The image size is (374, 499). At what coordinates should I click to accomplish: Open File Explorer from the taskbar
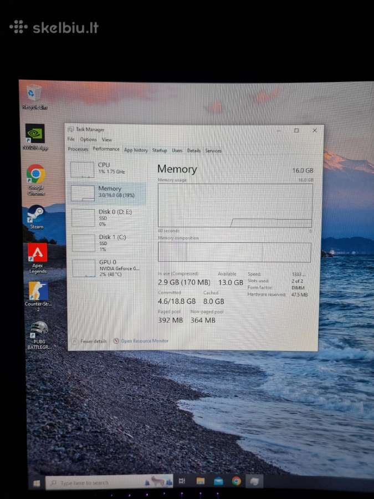click(x=201, y=481)
